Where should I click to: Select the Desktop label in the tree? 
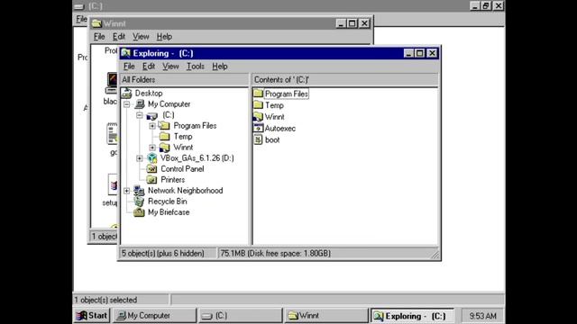pyautogui.click(x=149, y=94)
